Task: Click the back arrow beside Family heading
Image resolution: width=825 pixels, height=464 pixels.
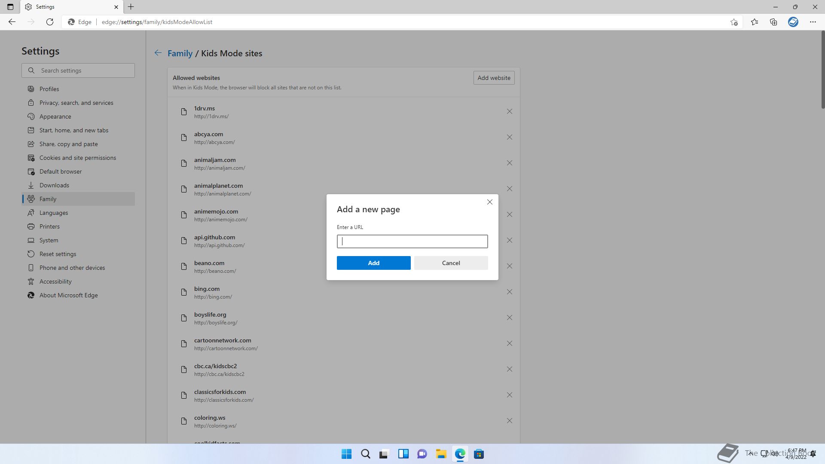Action: pyautogui.click(x=158, y=53)
